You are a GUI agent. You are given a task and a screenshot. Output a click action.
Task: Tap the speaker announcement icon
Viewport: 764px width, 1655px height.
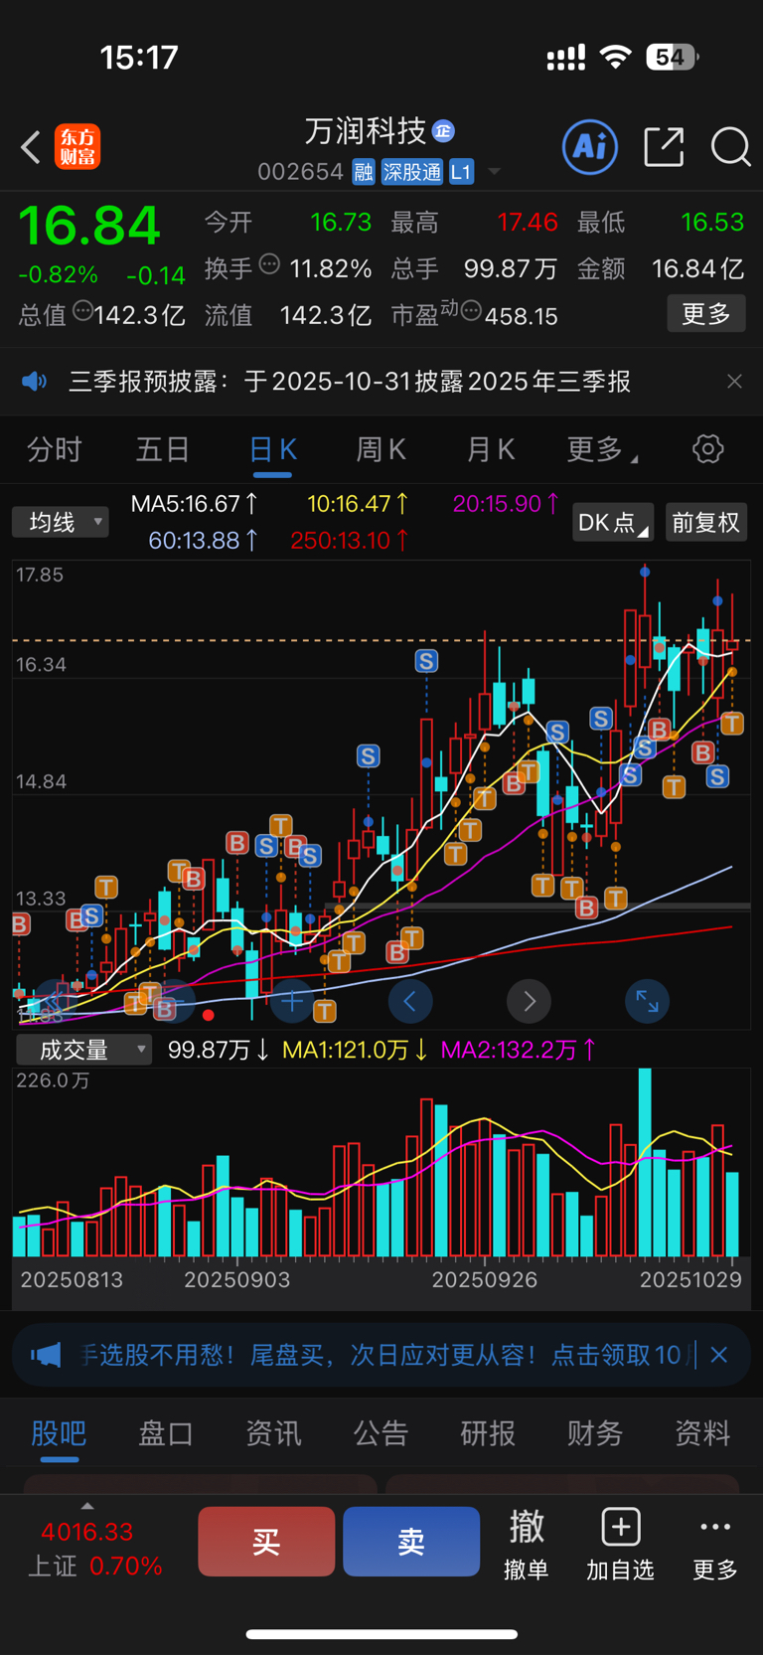pyautogui.click(x=35, y=382)
